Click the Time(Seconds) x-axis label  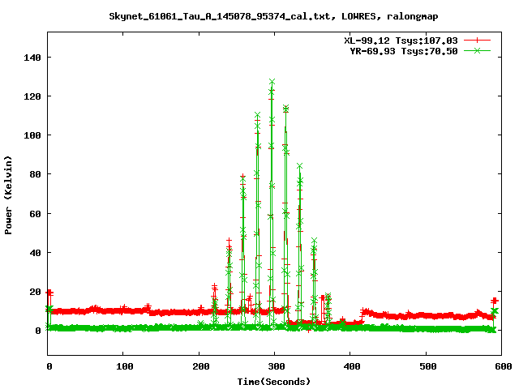click(274, 381)
